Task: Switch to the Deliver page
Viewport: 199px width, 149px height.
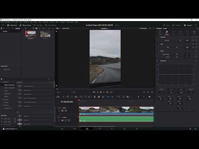Action: [137, 129]
